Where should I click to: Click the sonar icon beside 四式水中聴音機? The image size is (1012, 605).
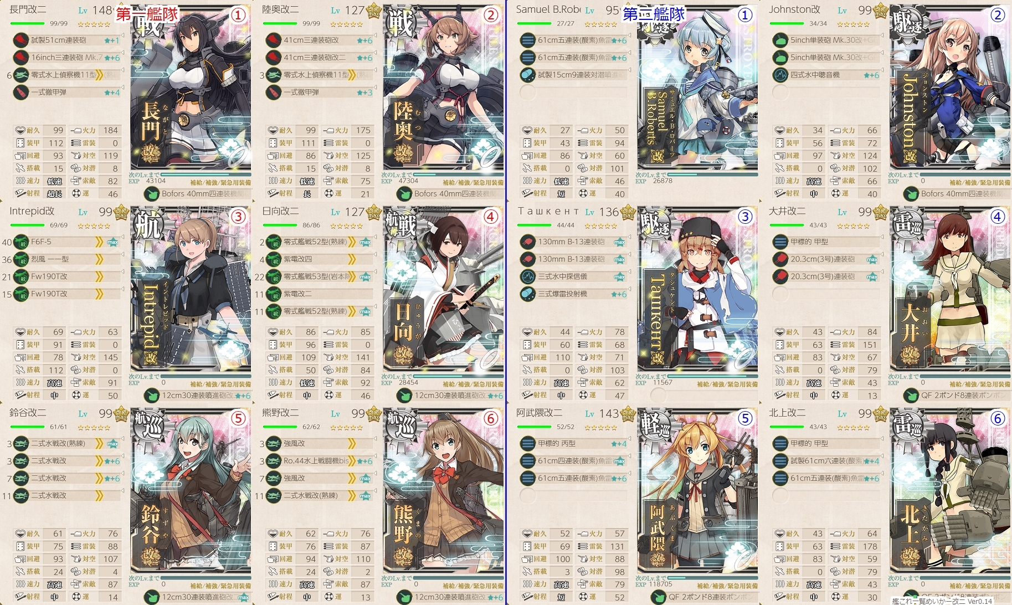pyautogui.click(x=780, y=75)
